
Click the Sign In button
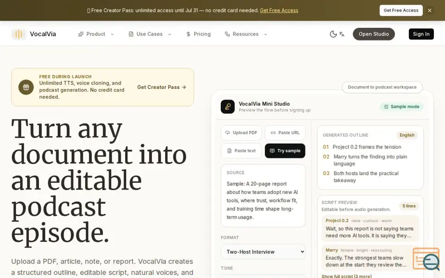(x=421, y=34)
